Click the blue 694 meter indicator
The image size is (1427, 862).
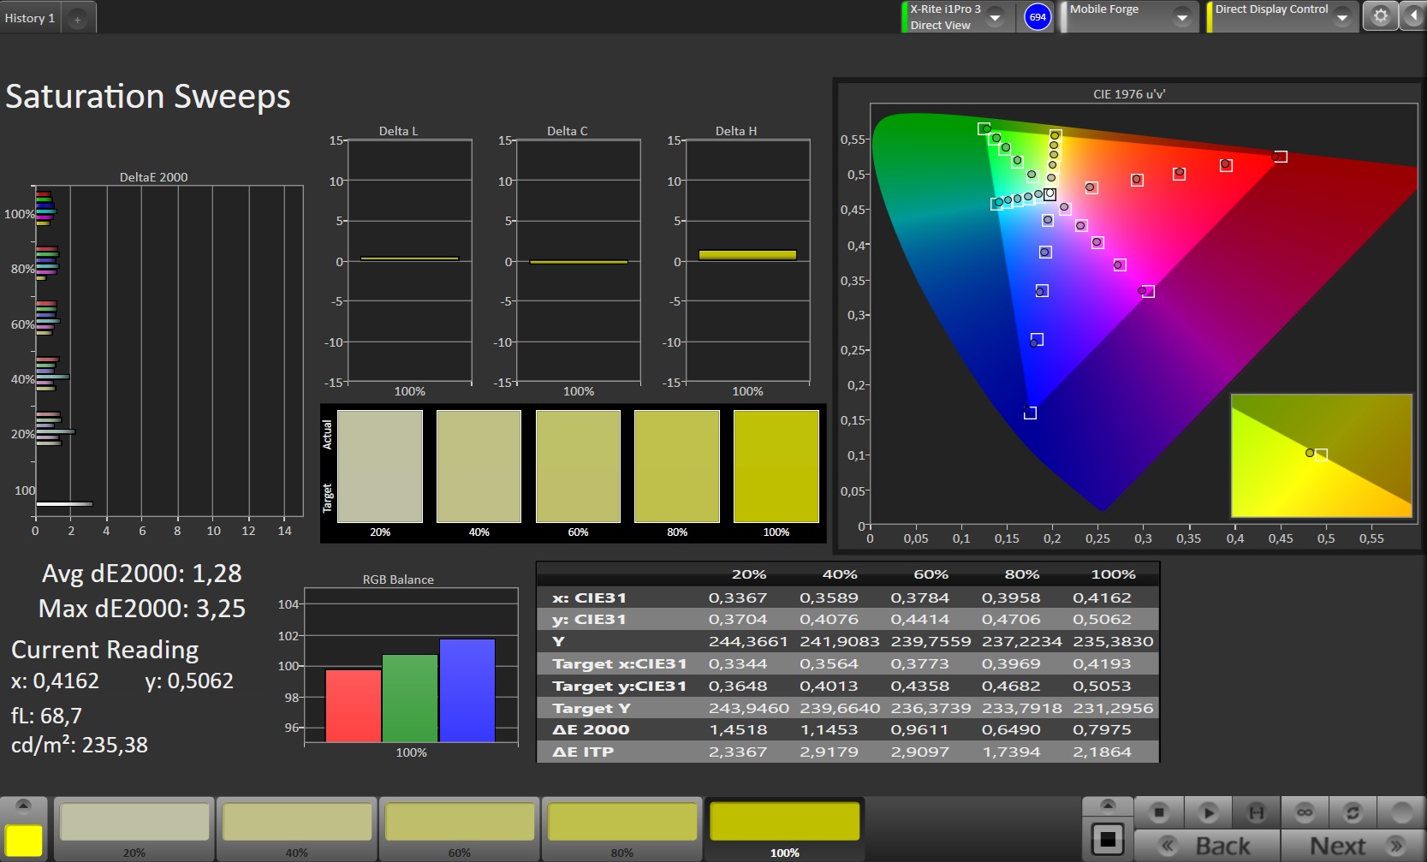pyautogui.click(x=1038, y=17)
